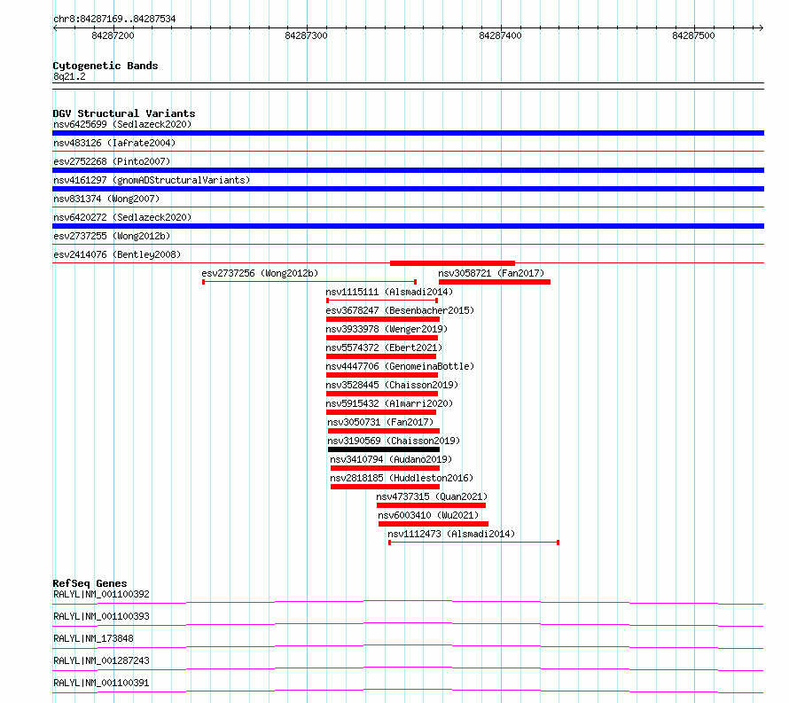Click the 84287300 ruler position label
This screenshot has height=703, width=789.
click(x=306, y=35)
